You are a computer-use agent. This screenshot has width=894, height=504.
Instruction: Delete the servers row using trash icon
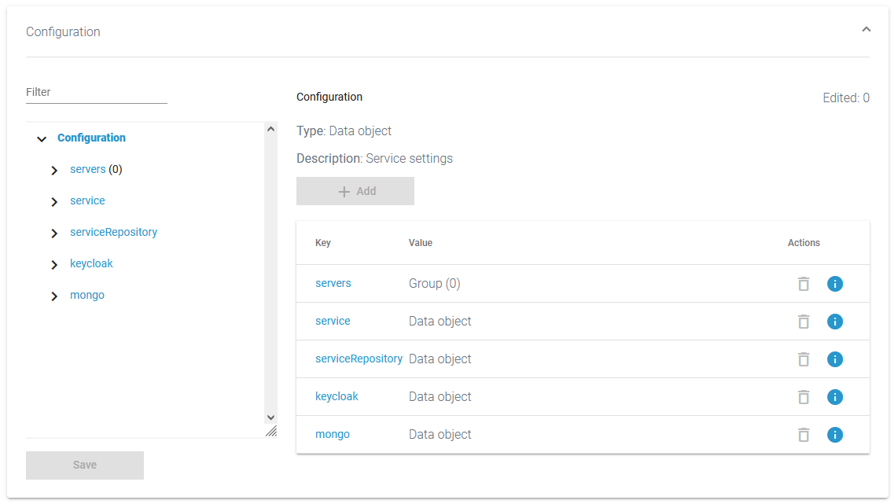tap(804, 283)
